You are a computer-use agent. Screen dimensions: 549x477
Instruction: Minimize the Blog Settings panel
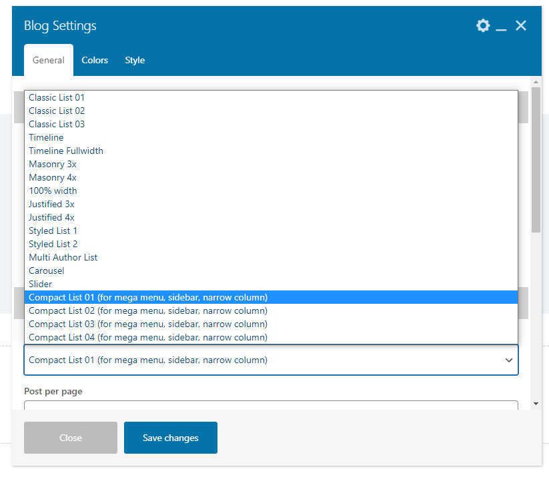[502, 27]
